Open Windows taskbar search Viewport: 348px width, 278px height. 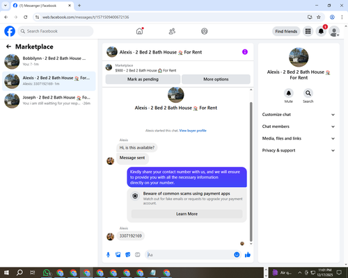coord(19,272)
